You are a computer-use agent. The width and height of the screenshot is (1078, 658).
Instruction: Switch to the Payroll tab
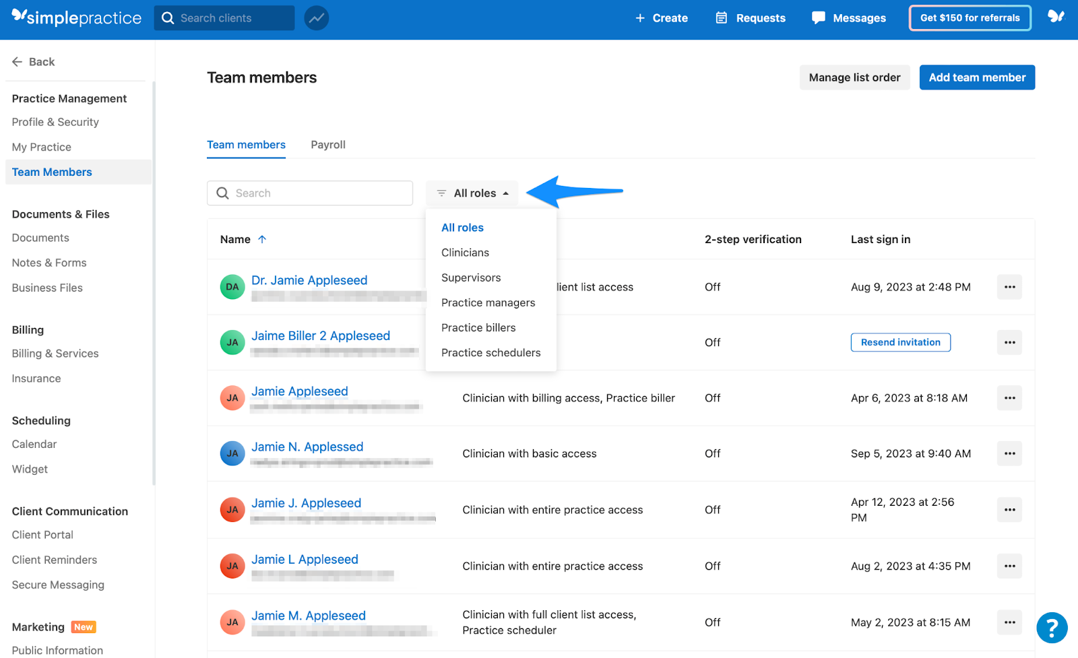(x=327, y=144)
